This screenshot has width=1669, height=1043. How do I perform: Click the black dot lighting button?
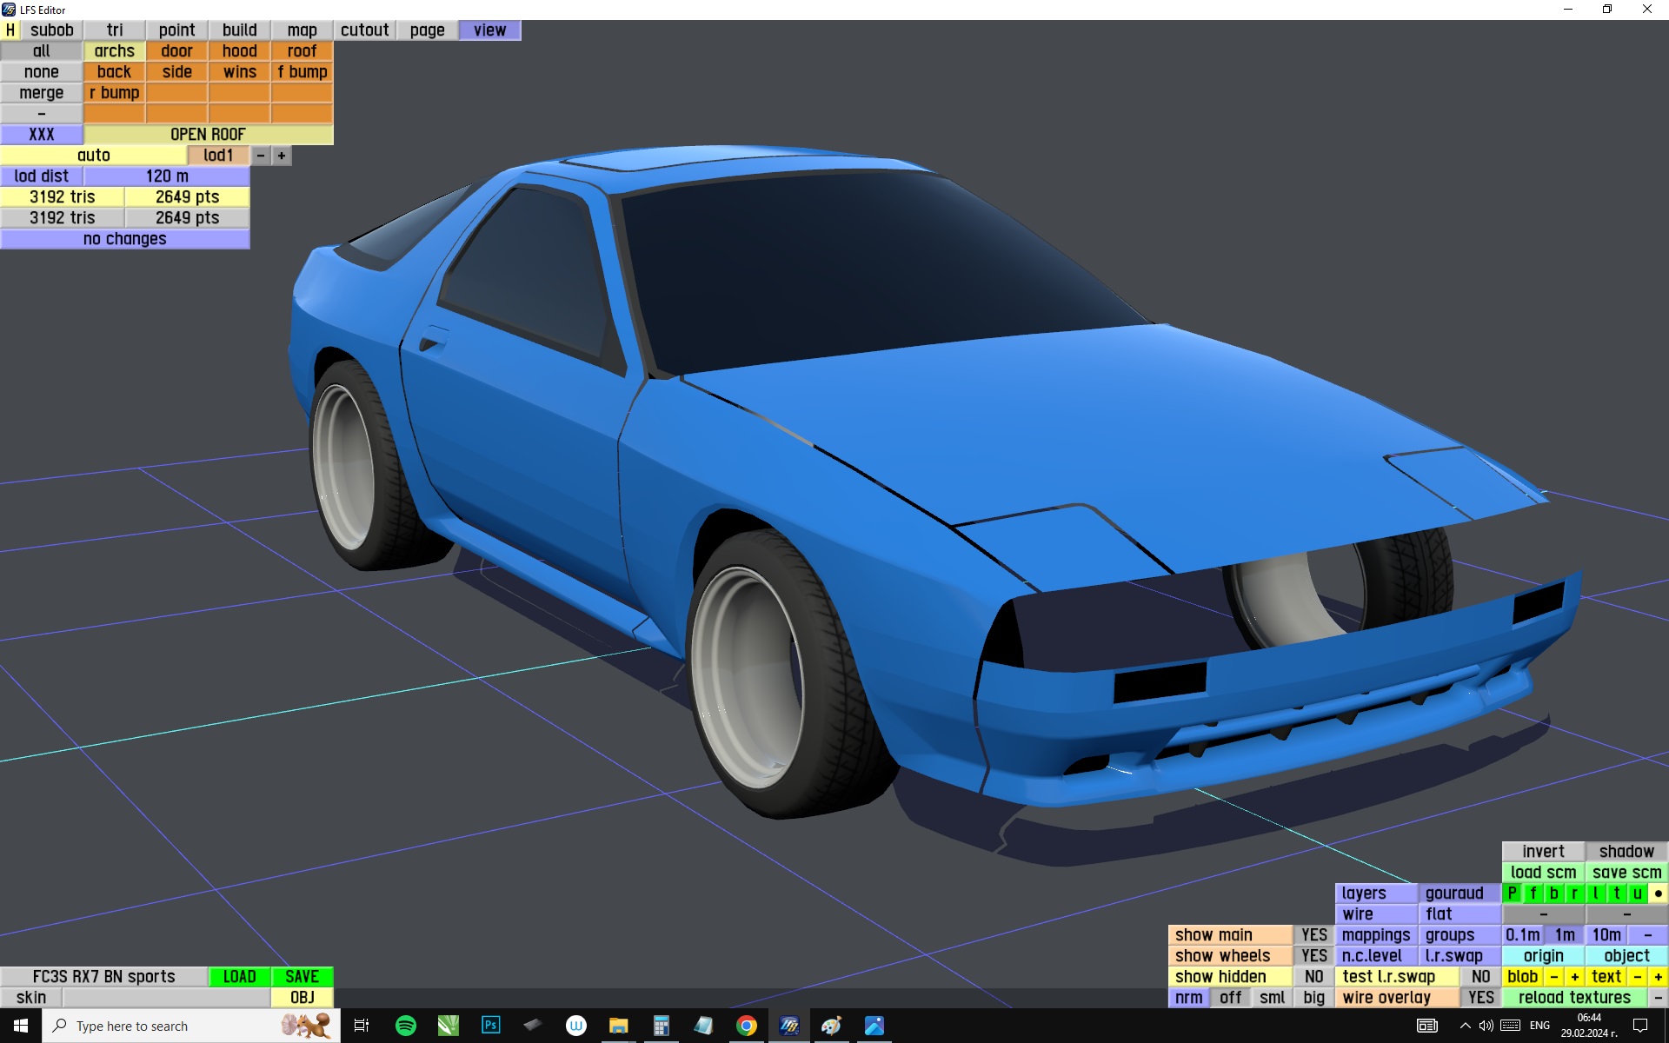pos(1658,893)
